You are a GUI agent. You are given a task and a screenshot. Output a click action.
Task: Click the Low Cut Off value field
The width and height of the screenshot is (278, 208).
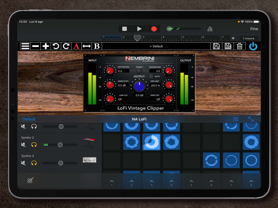click(123, 99)
